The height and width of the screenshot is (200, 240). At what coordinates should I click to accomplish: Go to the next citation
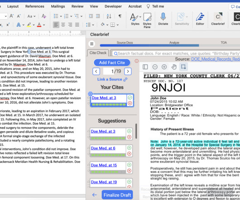(128, 71)
